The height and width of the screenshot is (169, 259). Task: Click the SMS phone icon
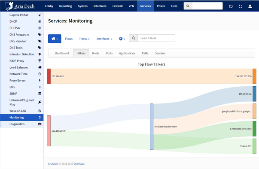40,87
